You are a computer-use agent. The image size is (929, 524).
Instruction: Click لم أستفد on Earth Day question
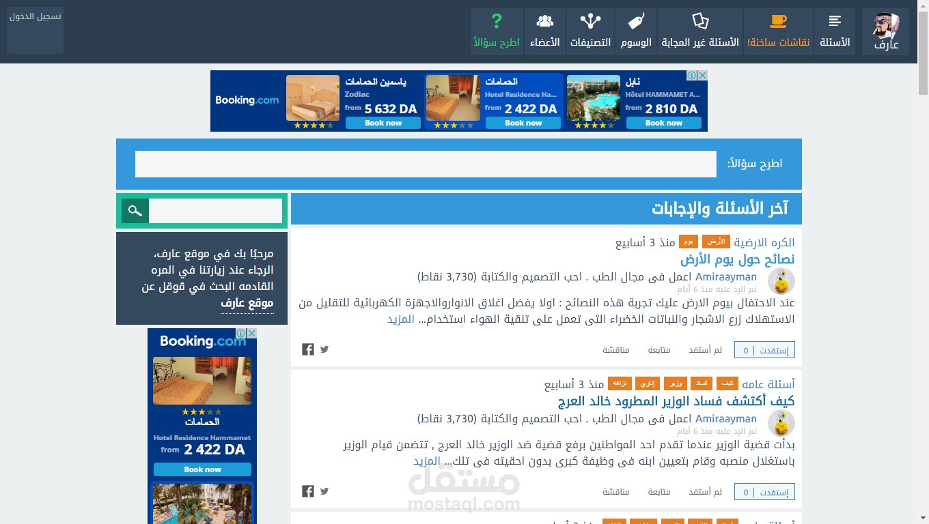click(x=706, y=350)
